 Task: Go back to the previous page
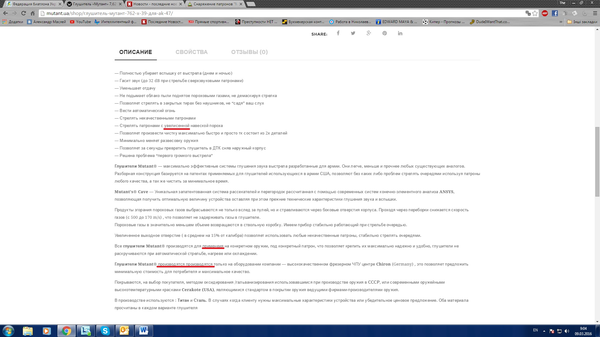tap(5, 13)
